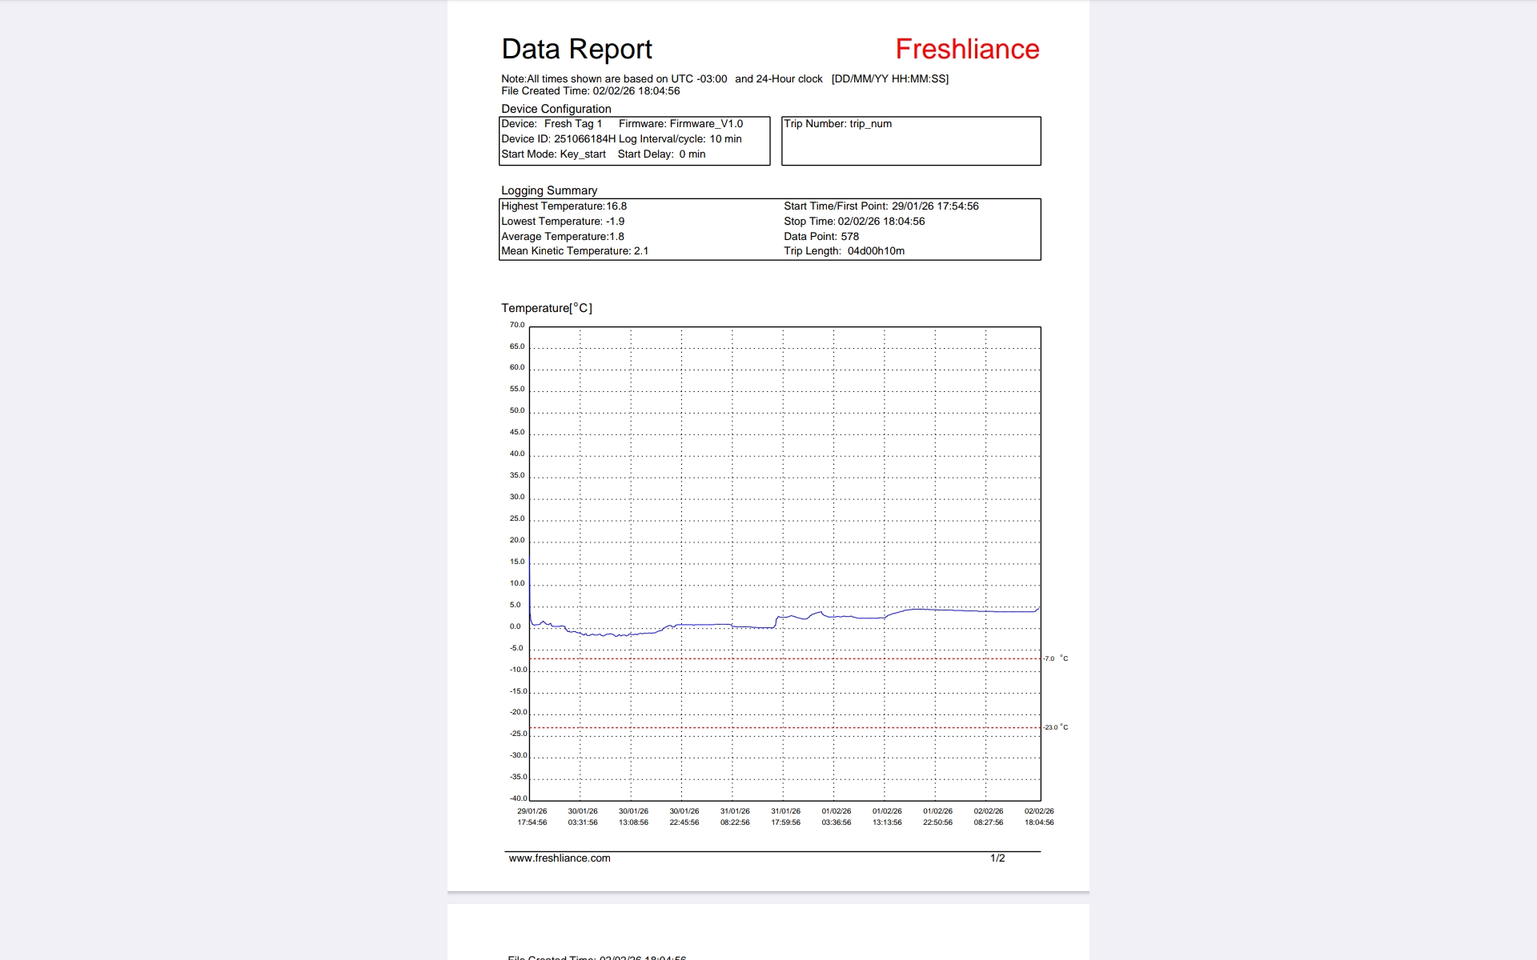
Task: Click the 70.0 y-axis label
Action: (516, 325)
